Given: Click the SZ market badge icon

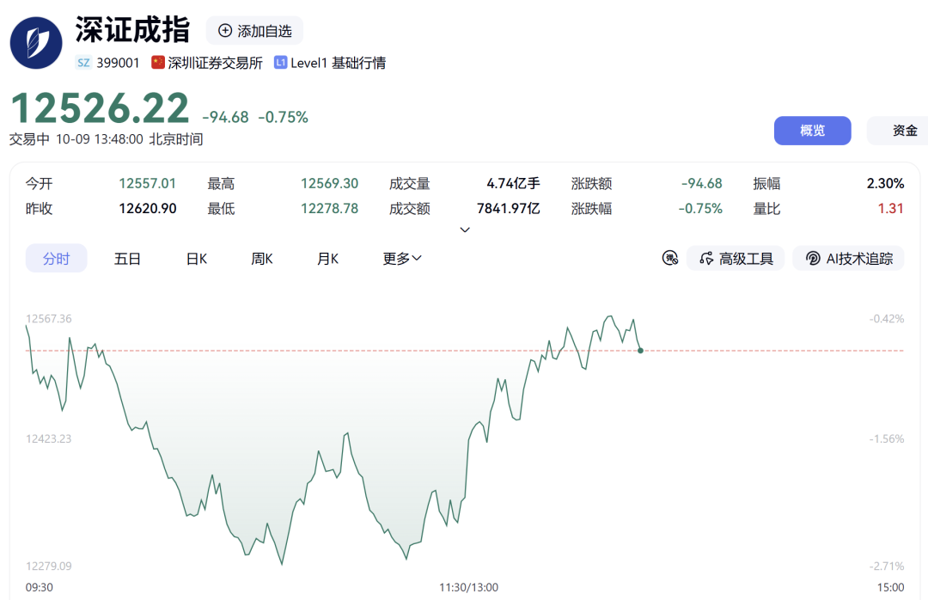Looking at the screenshot, I should [83, 63].
